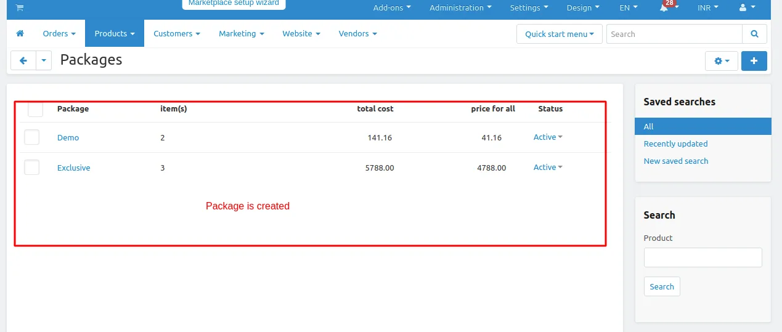Click the Search button in sidebar
This screenshot has height=332, width=782.
tap(662, 286)
